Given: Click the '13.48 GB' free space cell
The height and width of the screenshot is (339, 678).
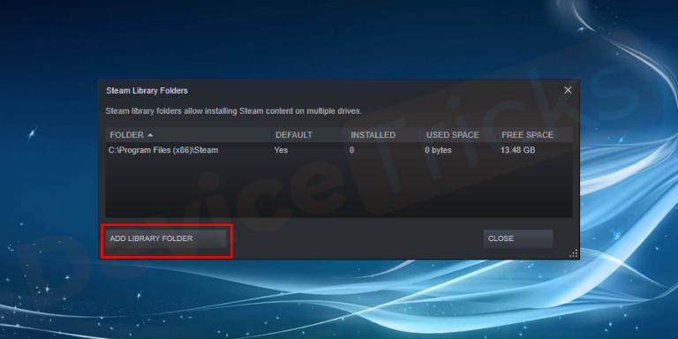Looking at the screenshot, I should pyautogui.click(x=517, y=150).
